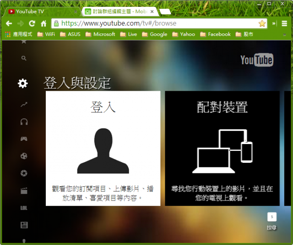Click the YouTube logo
This screenshot has height=245, width=293.
tap(257, 60)
